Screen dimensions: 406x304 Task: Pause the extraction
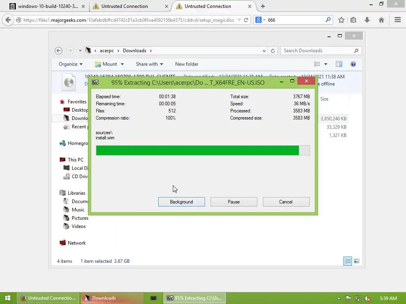tap(234, 202)
